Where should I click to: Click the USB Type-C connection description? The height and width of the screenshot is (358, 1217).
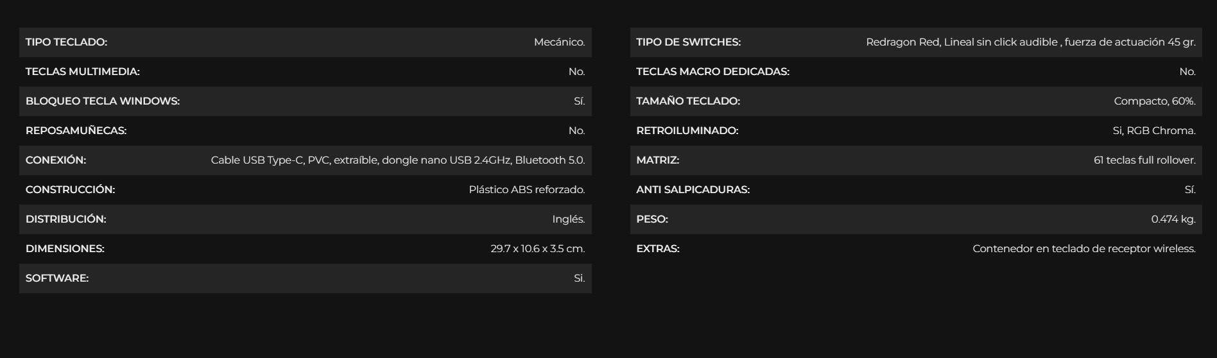(398, 160)
